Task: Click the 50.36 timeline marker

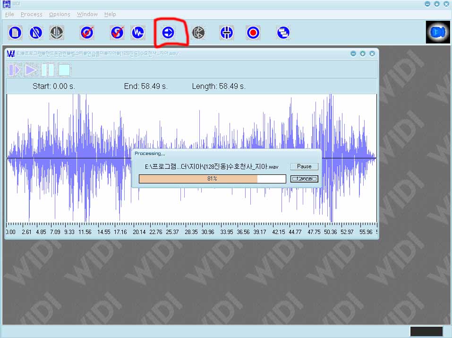Action: click(330, 232)
